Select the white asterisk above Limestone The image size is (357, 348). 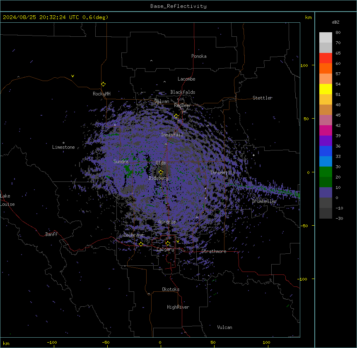pyautogui.click(x=63, y=143)
